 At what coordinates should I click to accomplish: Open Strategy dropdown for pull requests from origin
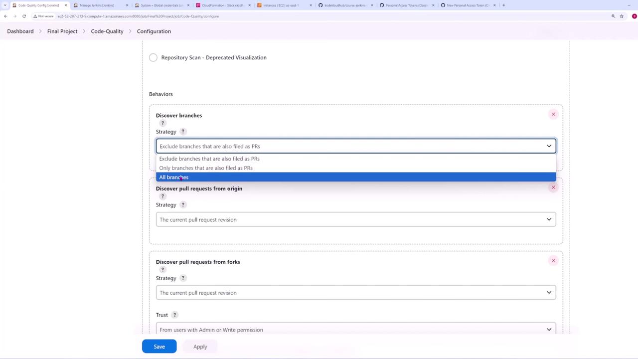[356, 219]
